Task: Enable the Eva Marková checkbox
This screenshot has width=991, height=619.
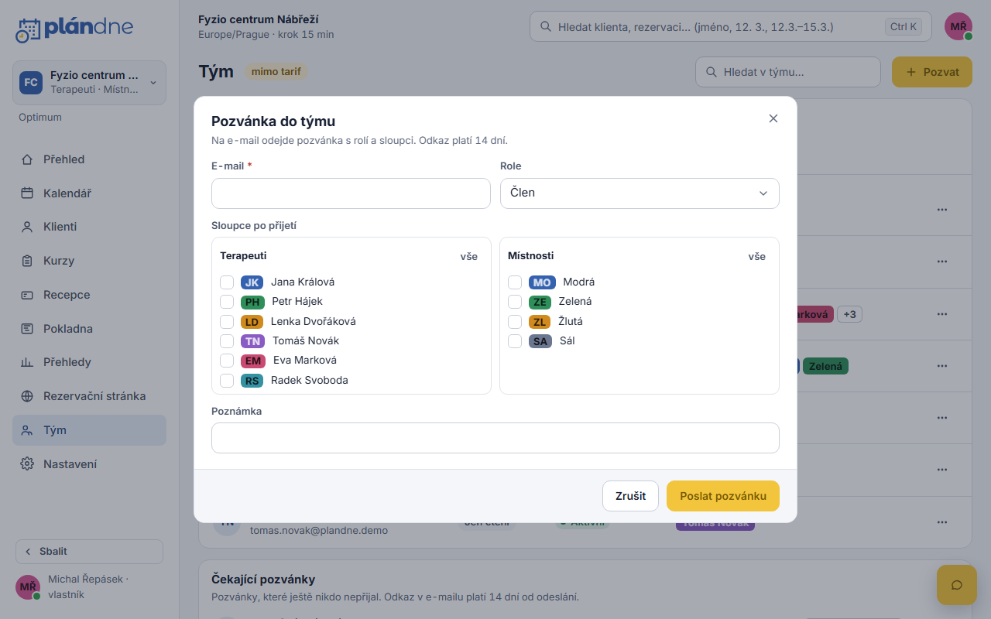Action: point(227,361)
